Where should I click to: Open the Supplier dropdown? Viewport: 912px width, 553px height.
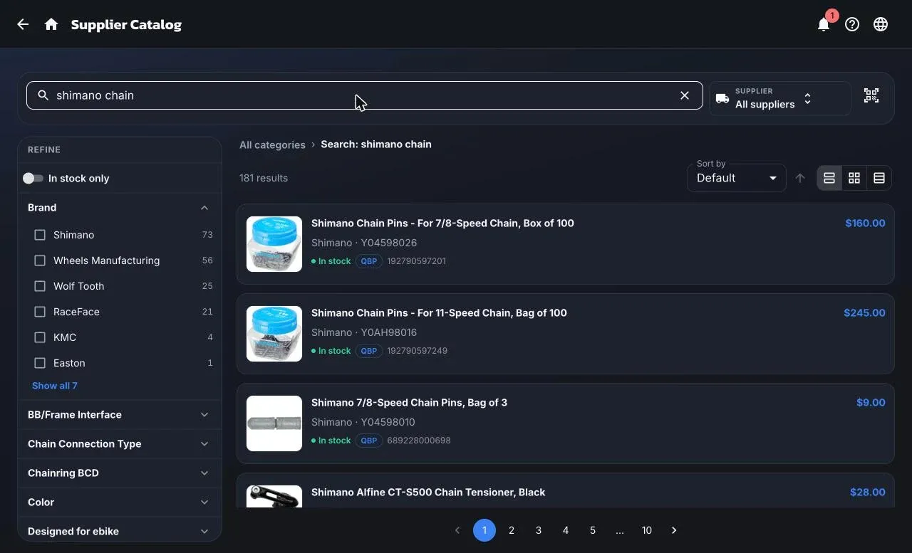(779, 98)
